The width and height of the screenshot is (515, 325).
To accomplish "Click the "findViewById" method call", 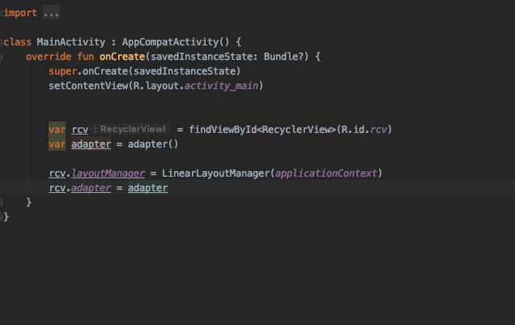I will (223, 130).
